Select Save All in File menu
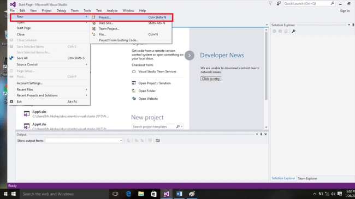The height and width of the screenshot is (199, 355). click(x=50, y=58)
